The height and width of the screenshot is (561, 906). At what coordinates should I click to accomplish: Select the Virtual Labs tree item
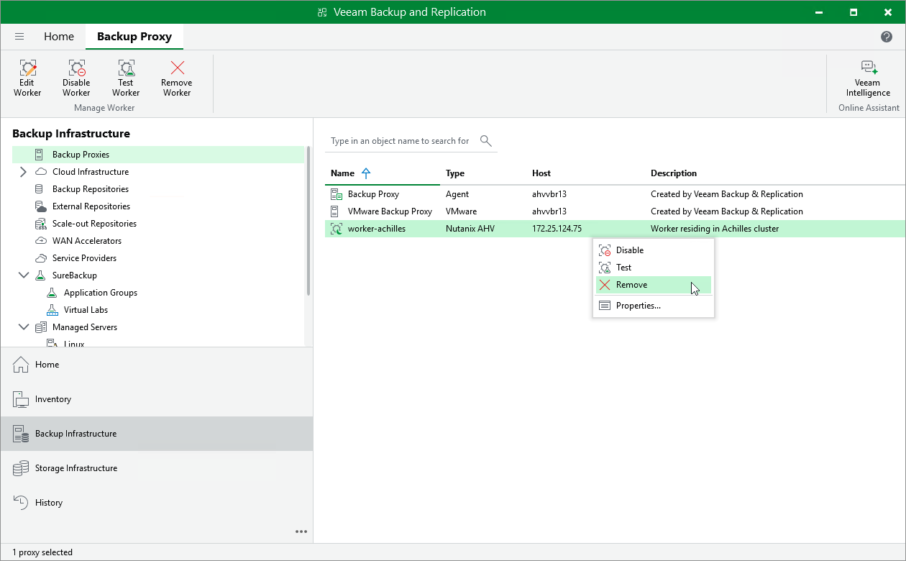(86, 310)
